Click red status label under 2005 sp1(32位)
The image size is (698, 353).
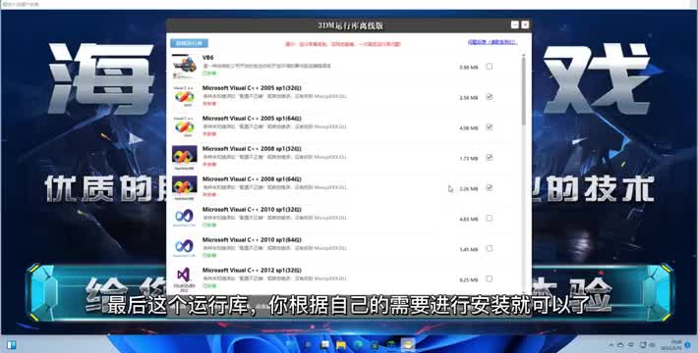(x=209, y=104)
